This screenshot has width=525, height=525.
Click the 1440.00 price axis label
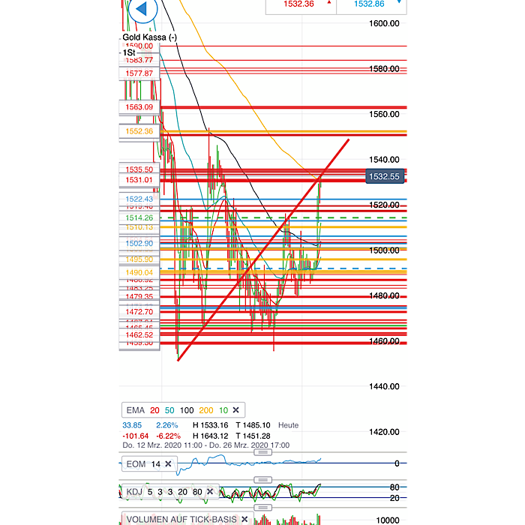pyautogui.click(x=384, y=386)
